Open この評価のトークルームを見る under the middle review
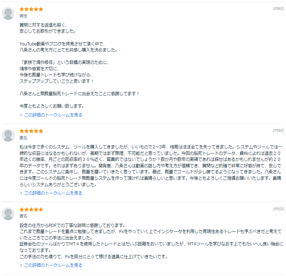Screen dimensions: 286x276 (x=53, y=193)
